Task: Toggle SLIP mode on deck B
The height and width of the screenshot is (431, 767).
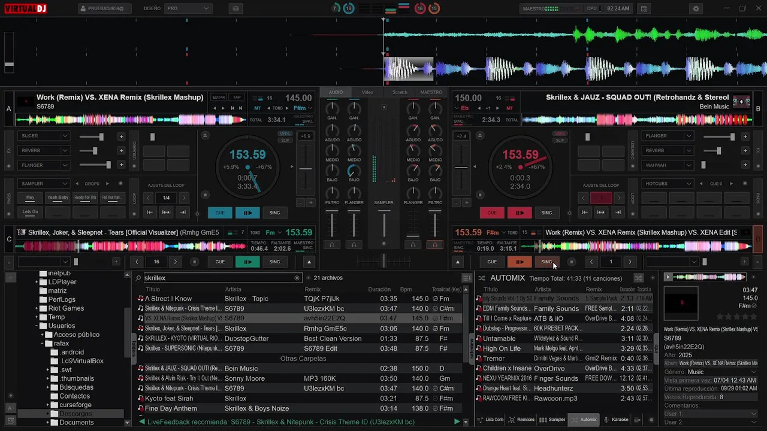Action: (560, 140)
